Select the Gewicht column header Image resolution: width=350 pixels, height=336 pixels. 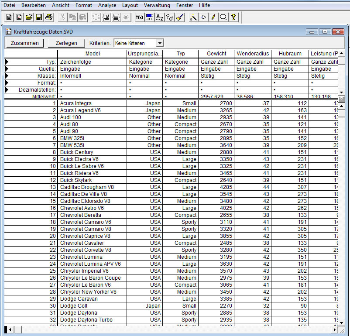216,54
